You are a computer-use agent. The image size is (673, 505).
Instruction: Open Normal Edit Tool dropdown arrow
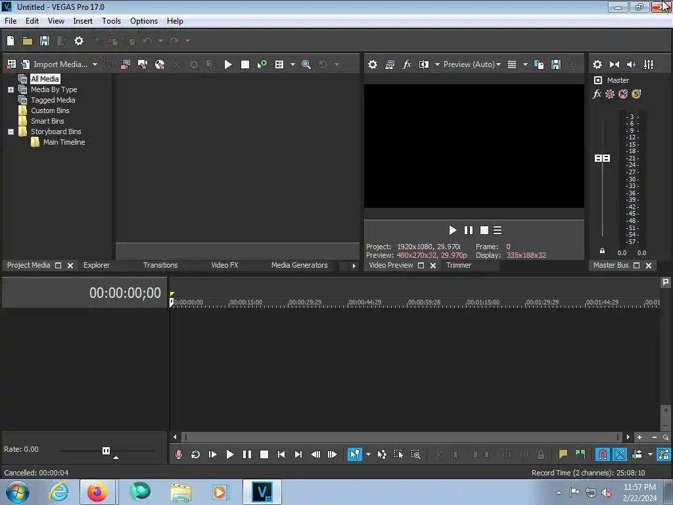[x=368, y=454]
